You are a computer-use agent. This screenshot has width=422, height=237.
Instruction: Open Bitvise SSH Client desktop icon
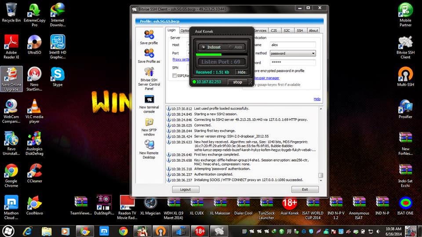405,47
